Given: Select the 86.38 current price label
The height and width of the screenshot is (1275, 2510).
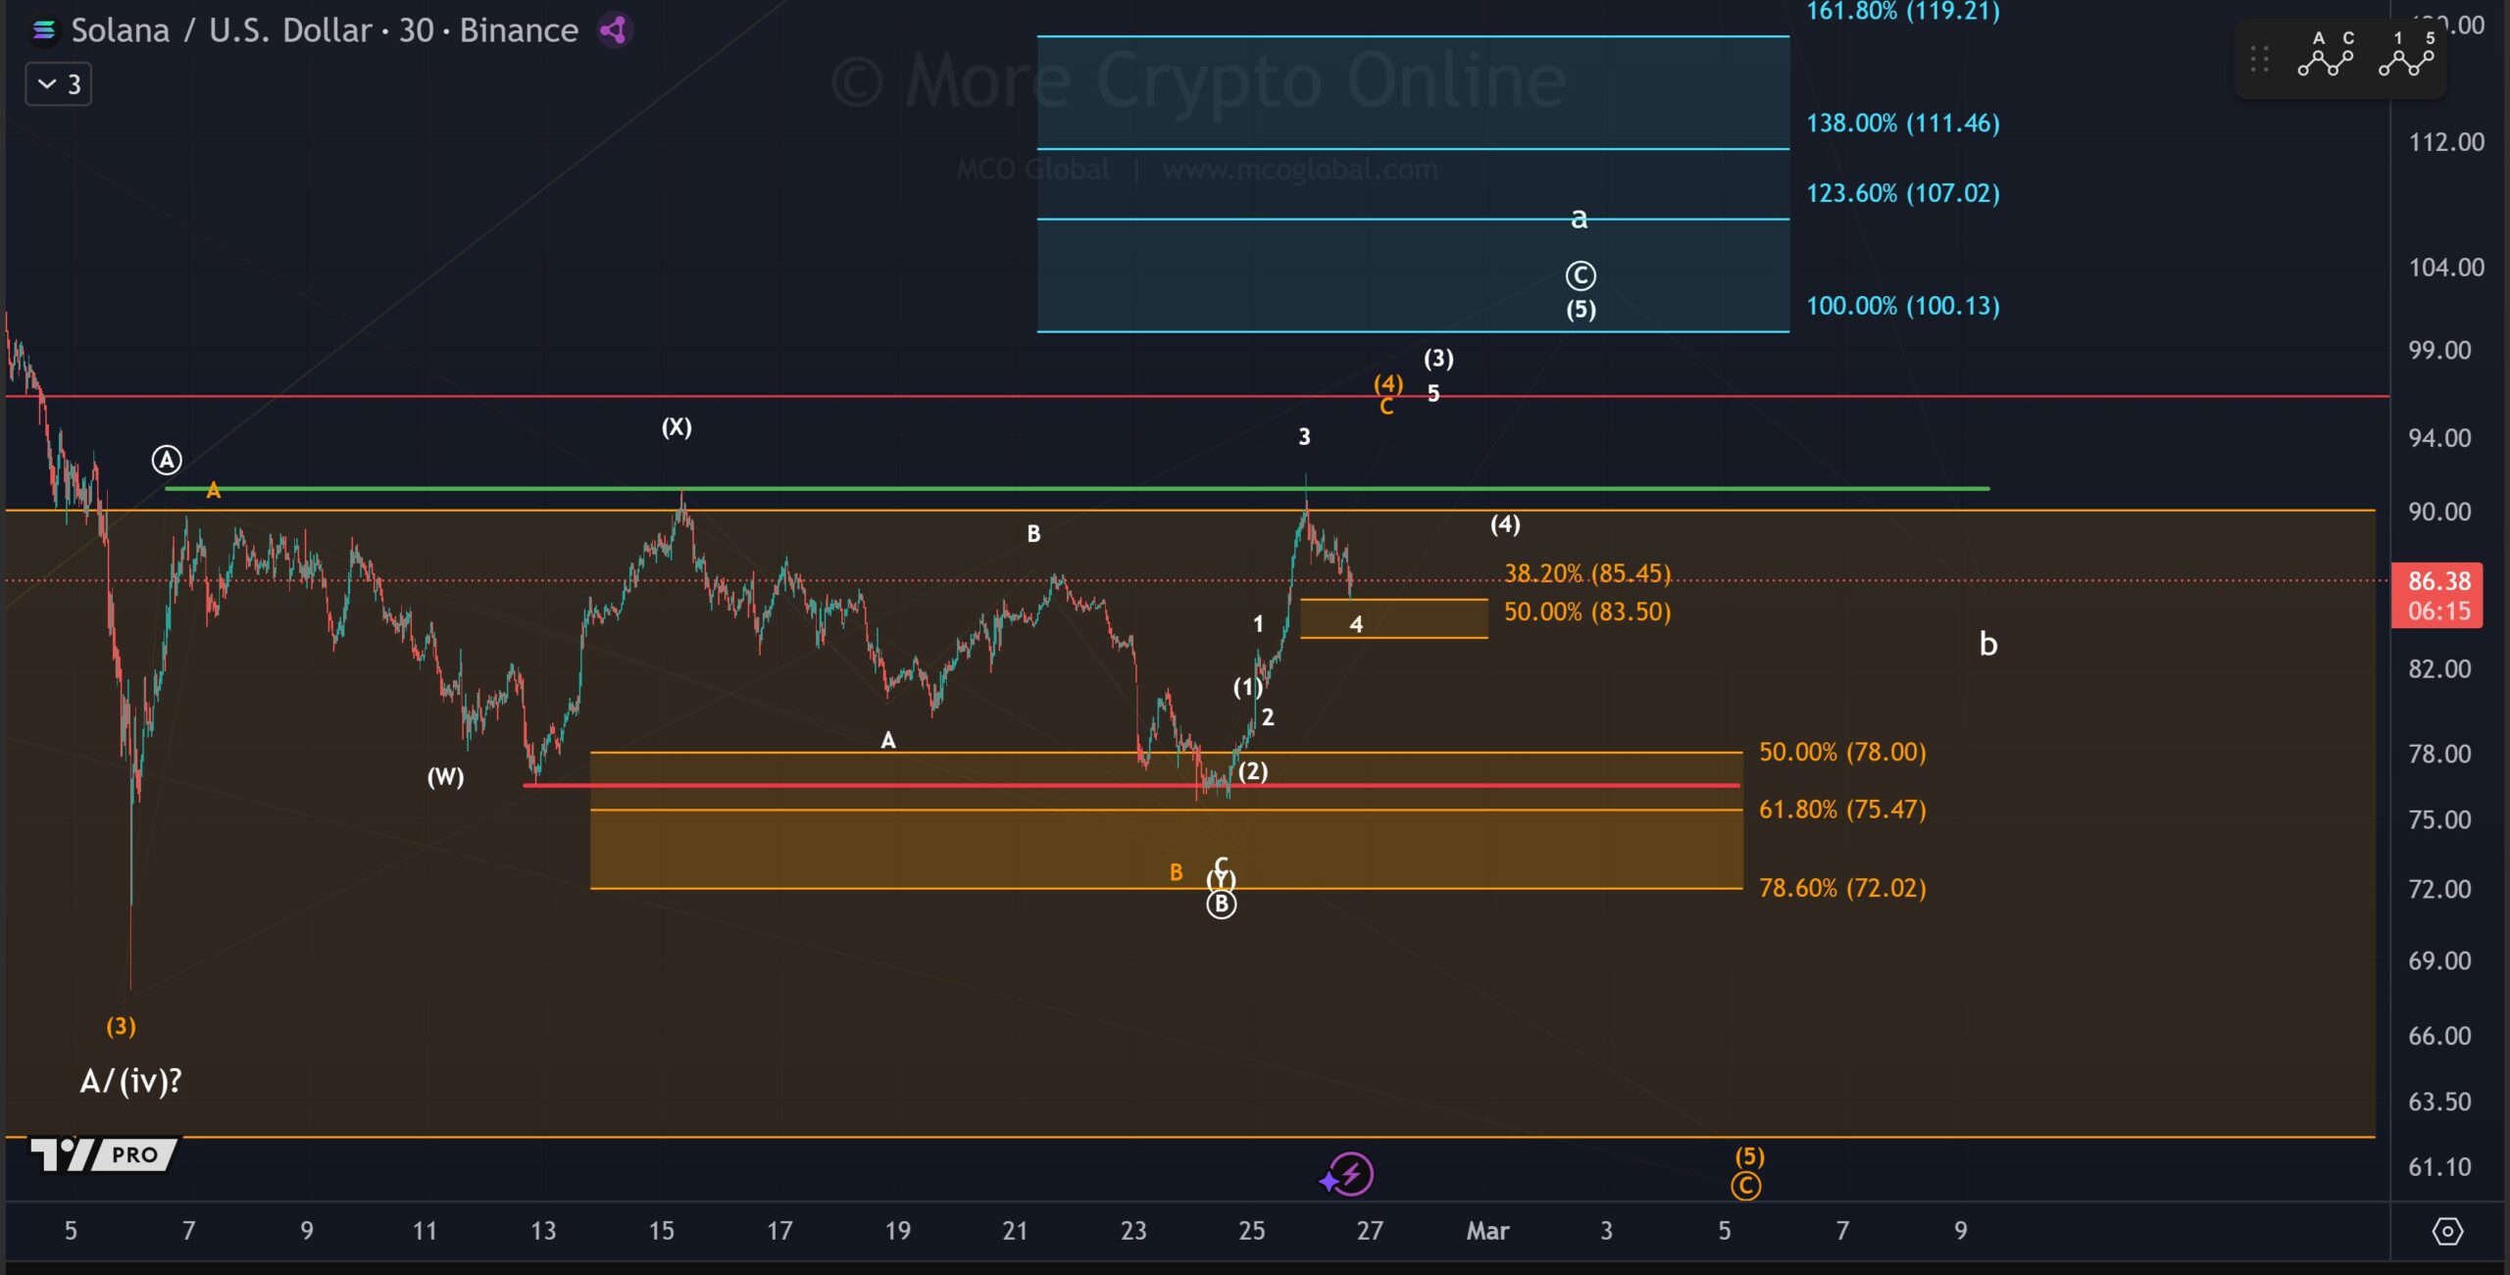Looking at the screenshot, I should pyautogui.click(x=2438, y=581).
